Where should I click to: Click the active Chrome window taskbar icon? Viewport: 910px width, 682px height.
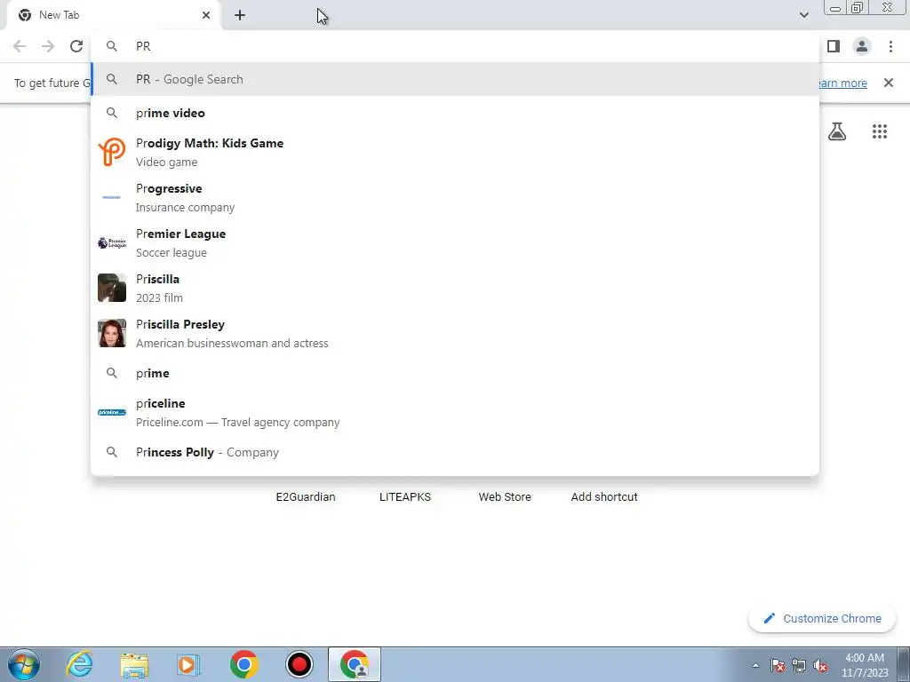point(355,664)
